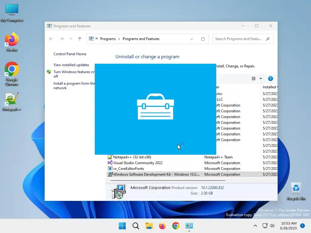
Task: Change view with the list view icon
Action: 254,79
